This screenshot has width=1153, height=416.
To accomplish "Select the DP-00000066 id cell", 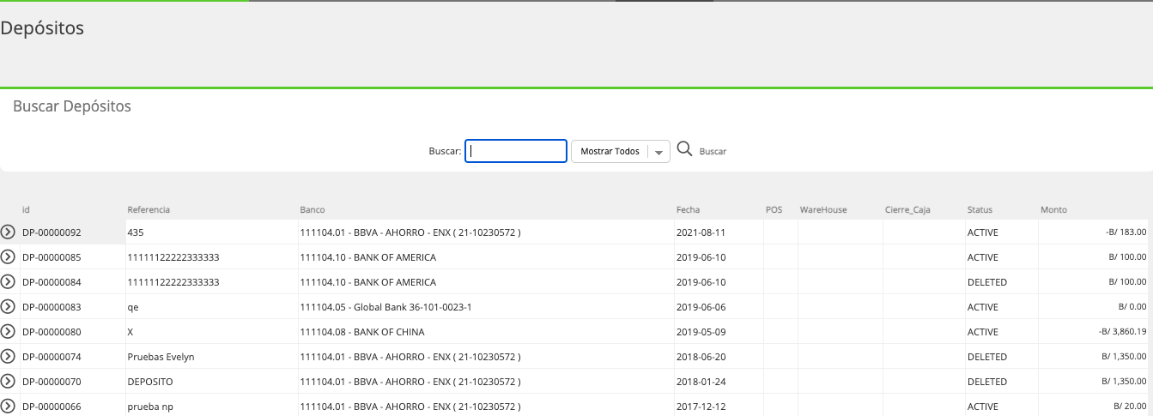I will (72, 407).
